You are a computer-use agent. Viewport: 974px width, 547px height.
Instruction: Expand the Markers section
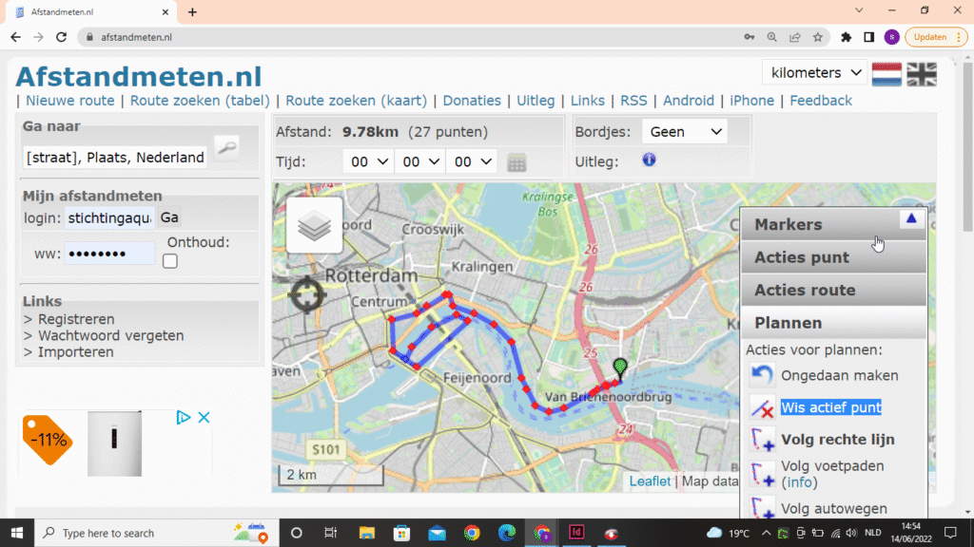tap(833, 224)
